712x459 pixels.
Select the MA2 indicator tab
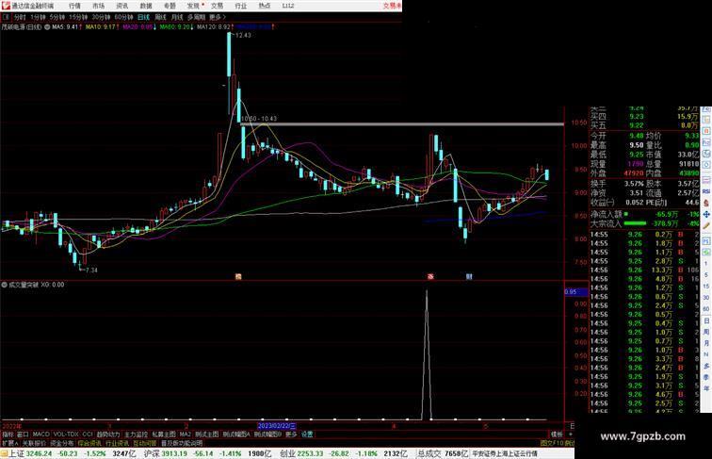(186, 434)
